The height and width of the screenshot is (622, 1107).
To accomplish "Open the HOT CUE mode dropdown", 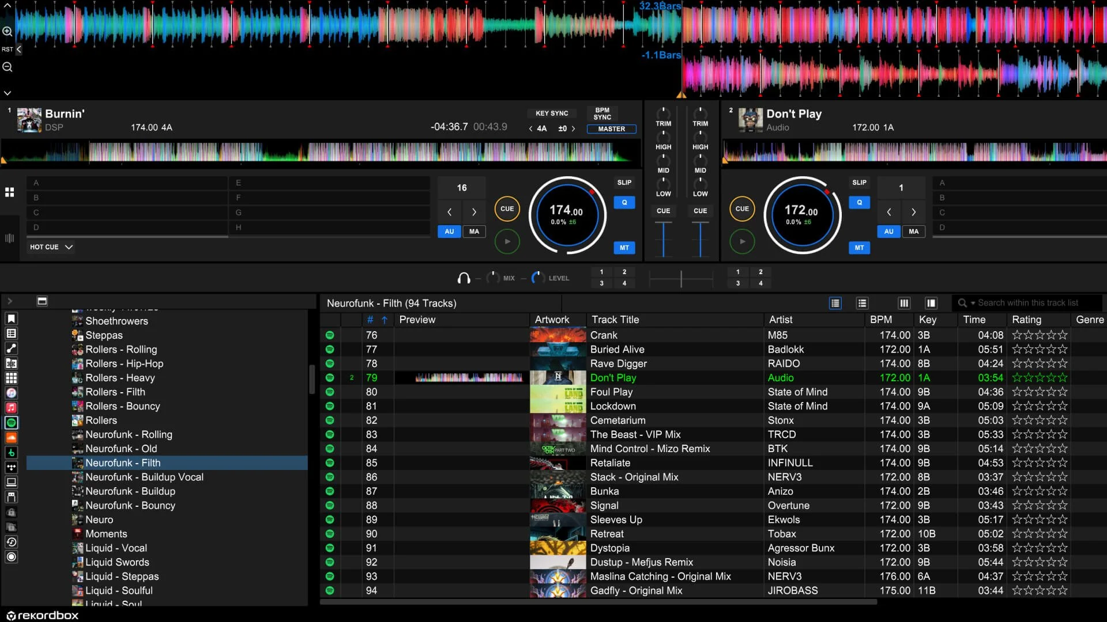I will tap(51, 247).
